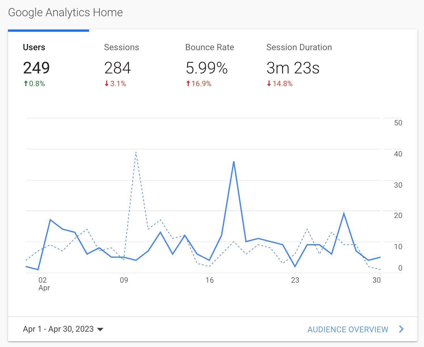Click the solid line peak near Apr 18
The width and height of the screenshot is (424, 347).
(x=234, y=162)
